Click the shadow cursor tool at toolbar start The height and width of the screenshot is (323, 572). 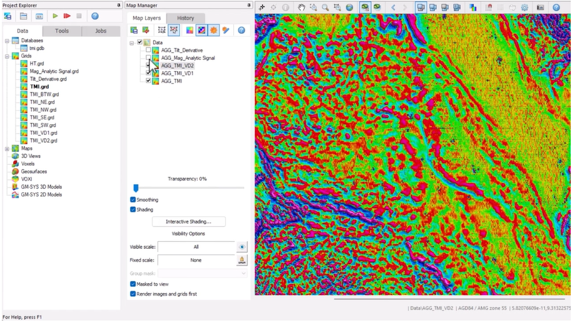(x=261, y=7)
